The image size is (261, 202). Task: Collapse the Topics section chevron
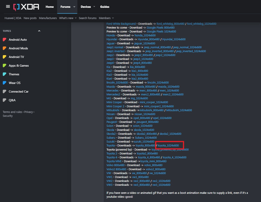[39, 31]
